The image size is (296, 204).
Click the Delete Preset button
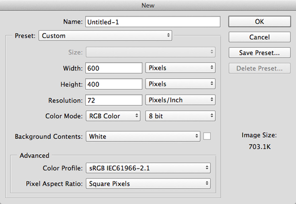pos(259,68)
